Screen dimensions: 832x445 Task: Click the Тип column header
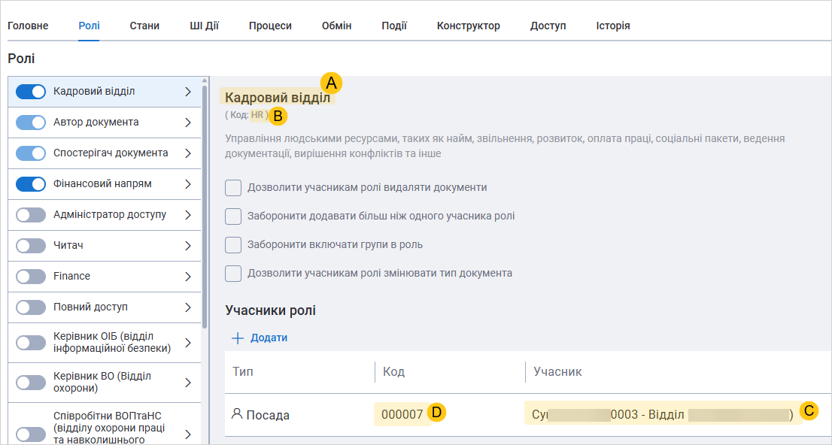point(243,371)
